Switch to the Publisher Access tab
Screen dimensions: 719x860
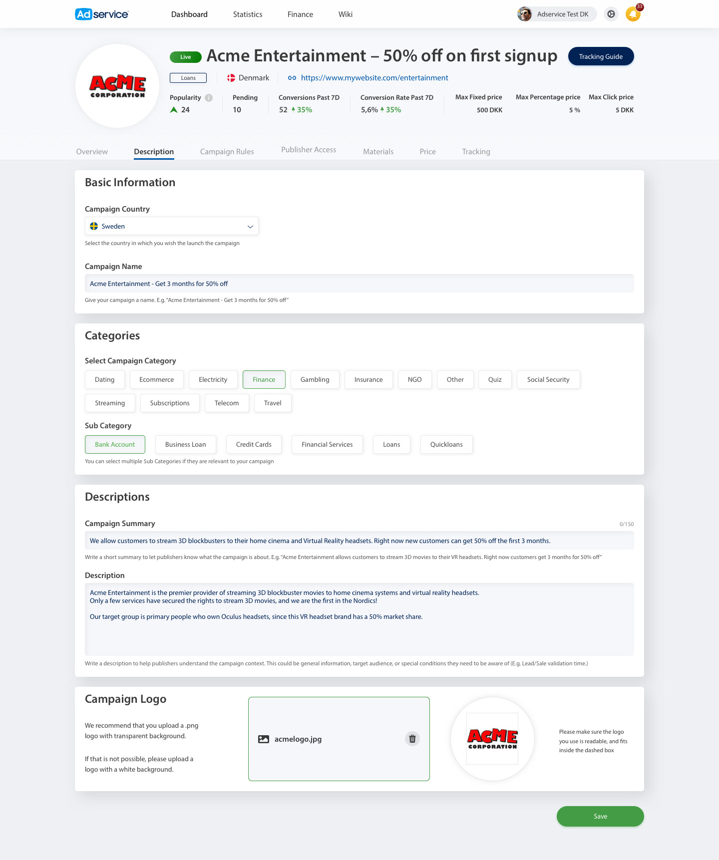pyautogui.click(x=309, y=150)
